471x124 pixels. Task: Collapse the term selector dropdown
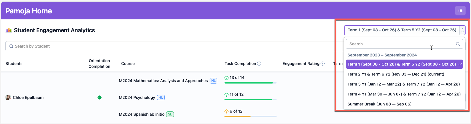(462, 30)
